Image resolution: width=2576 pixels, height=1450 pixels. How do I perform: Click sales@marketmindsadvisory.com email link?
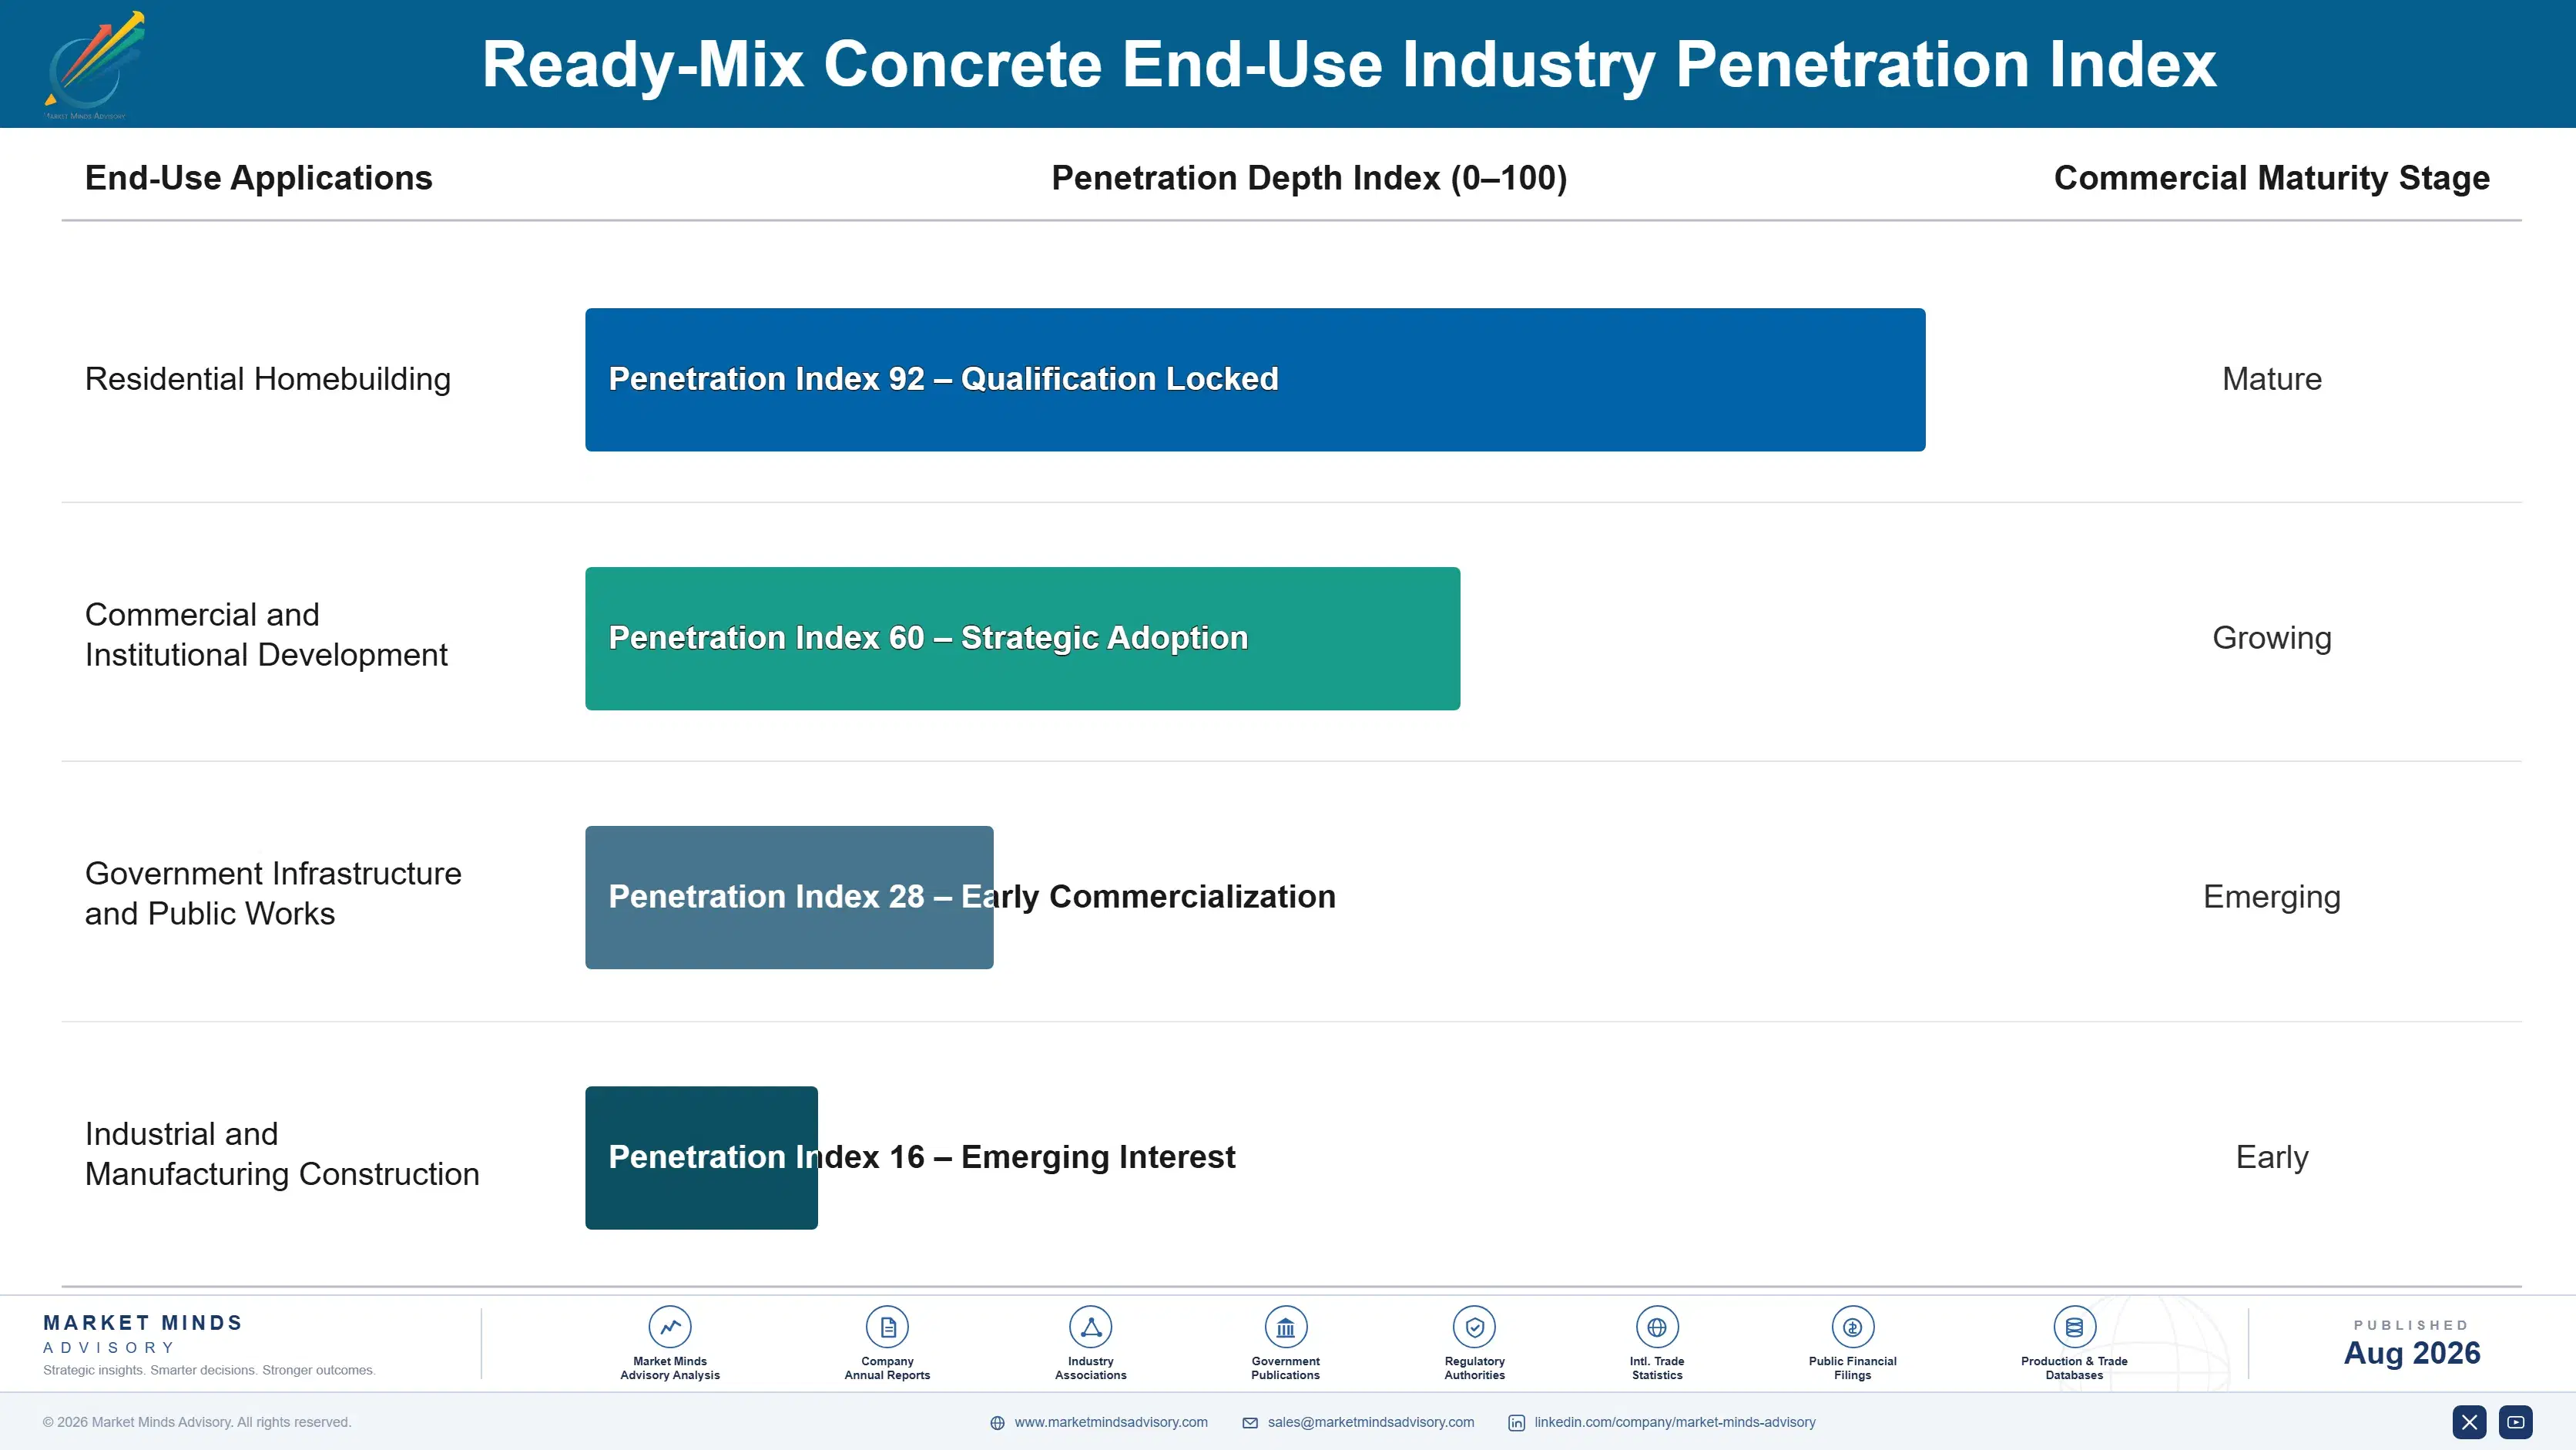1371,1422
